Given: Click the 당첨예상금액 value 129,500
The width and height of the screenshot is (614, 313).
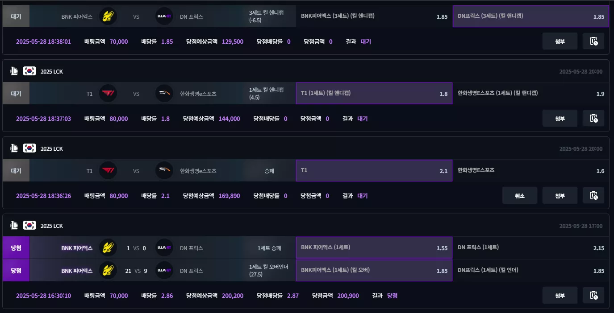Looking at the screenshot, I should 232,41.
